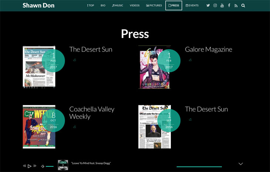
Task: Skip to the previous track
Action: [24, 166]
